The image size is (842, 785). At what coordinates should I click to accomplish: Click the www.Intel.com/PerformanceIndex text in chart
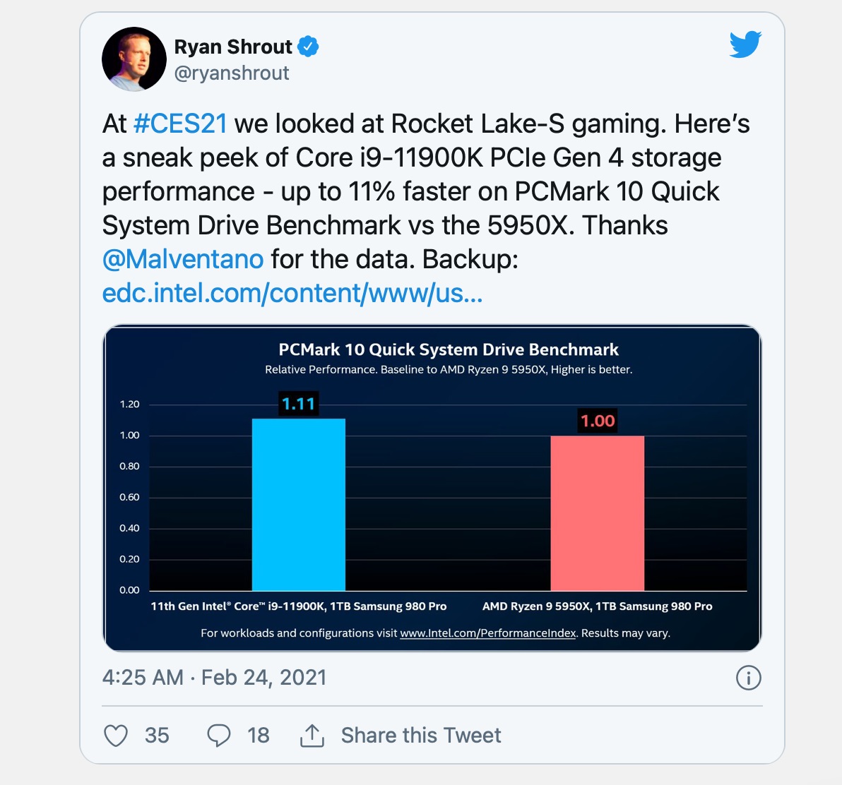[x=488, y=633]
